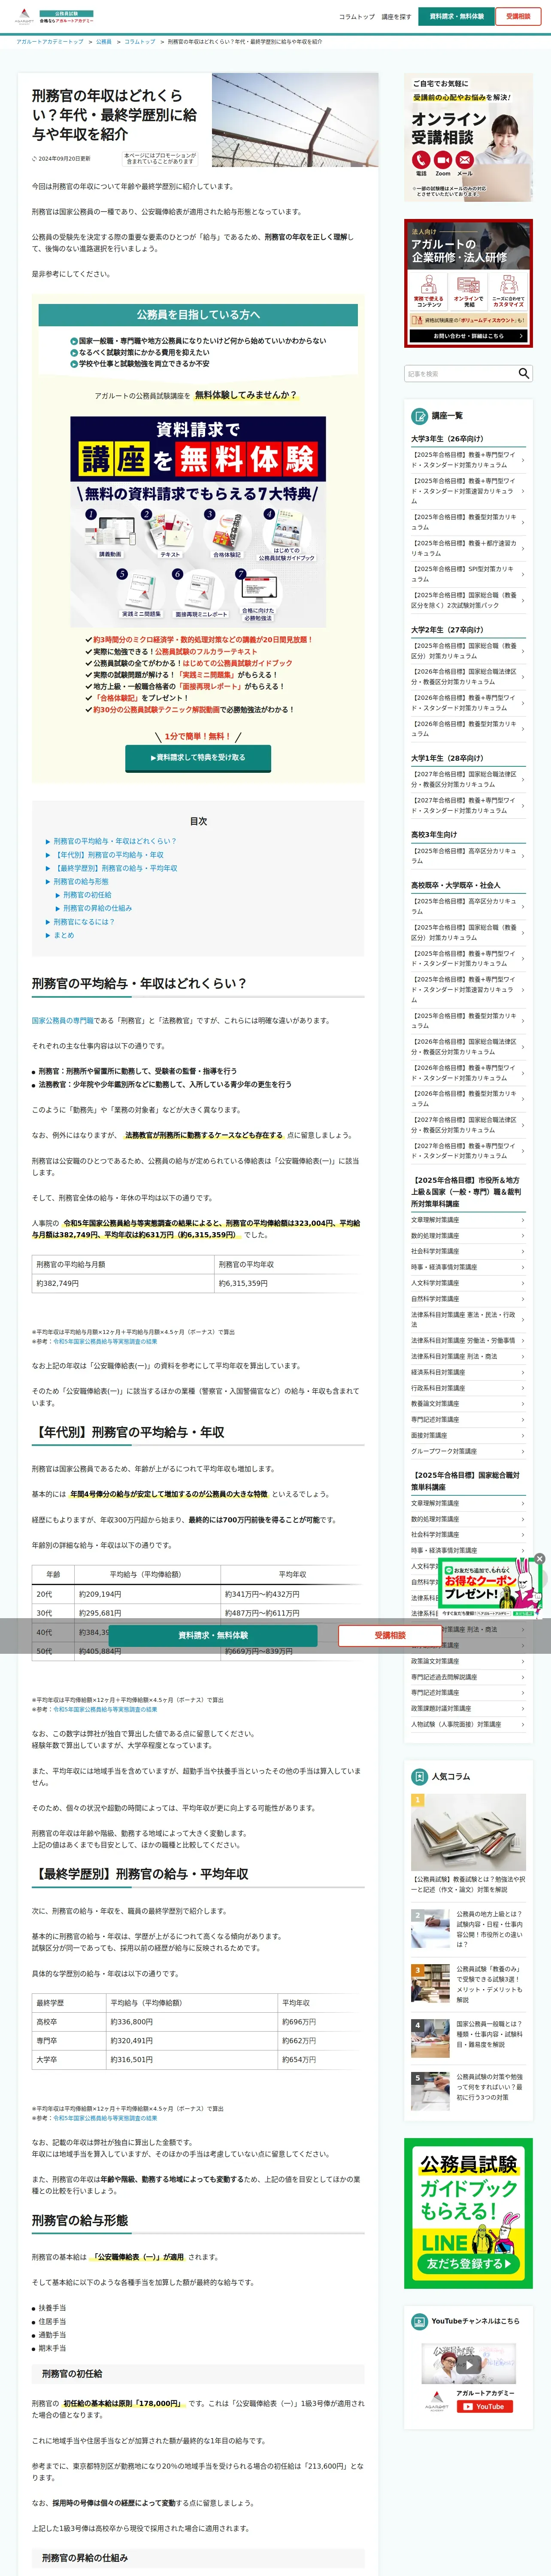The image size is (551, 2576).
Task: Open 文章理解対策講座 under 市役所＆地方上級
Action: 468,1220
